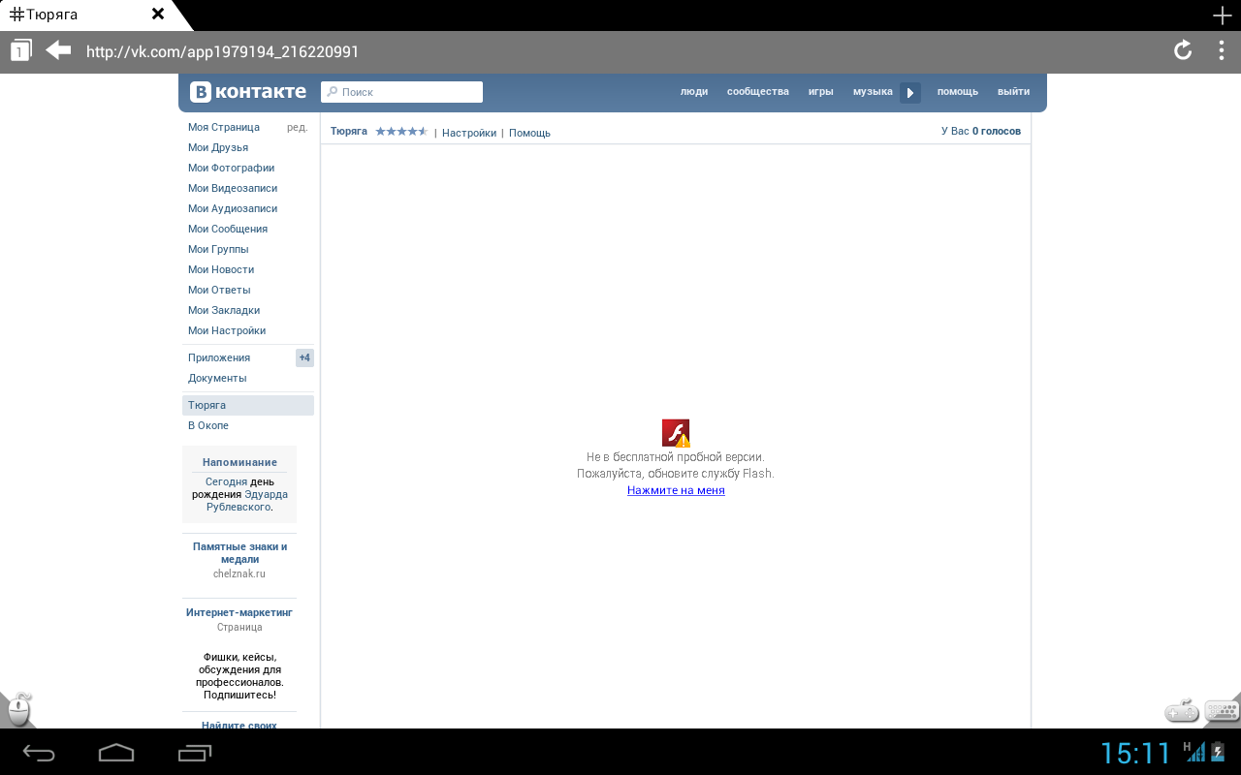Click the Напоминание heading

click(x=239, y=462)
